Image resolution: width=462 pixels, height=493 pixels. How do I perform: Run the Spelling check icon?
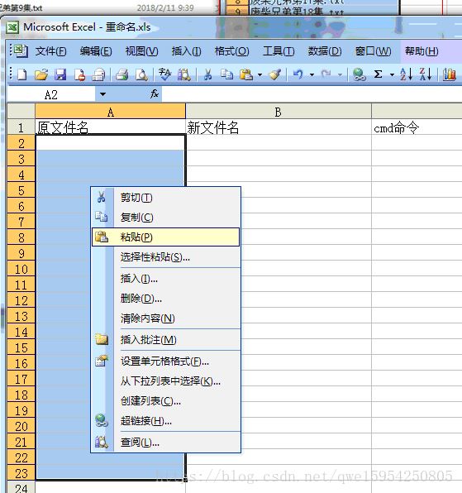(x=165, y=74)
